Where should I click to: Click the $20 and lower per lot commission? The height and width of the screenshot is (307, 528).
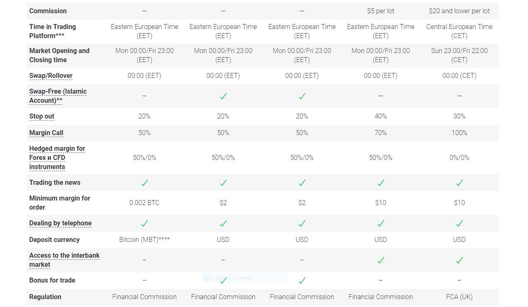459,11
